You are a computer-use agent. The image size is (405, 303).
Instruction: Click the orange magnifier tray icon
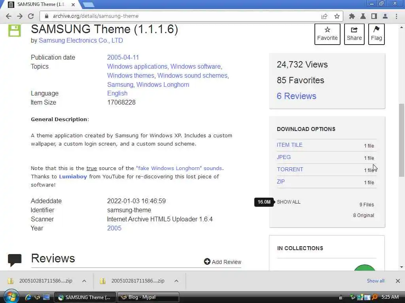(375, 297)
